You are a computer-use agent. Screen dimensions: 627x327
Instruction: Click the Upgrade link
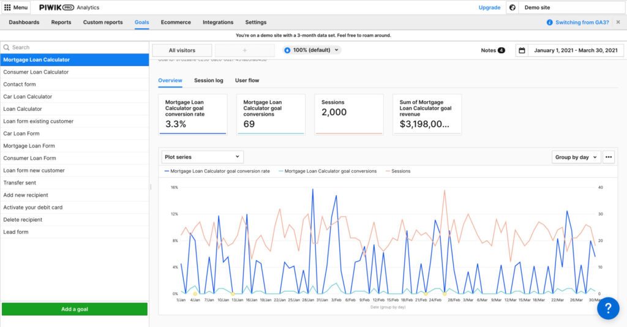[x=489, y=7]
